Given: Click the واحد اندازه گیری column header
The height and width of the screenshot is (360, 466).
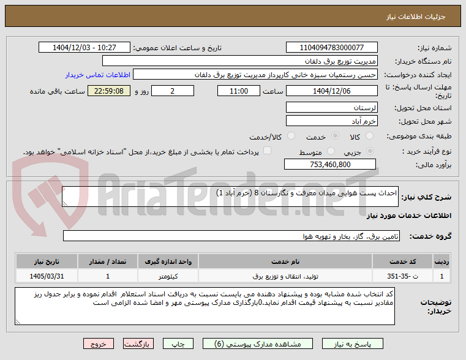Looking at the screenshot, I should (x=168, y=261).
